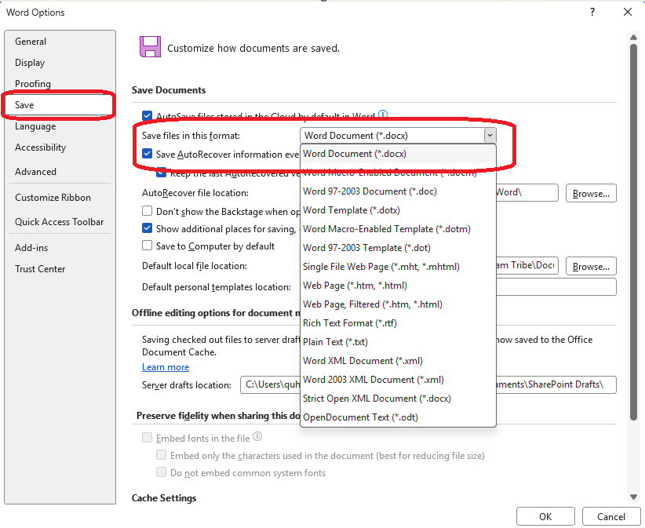The width and height of the screenshot is (645, 528).
Task: Check Embed only the characters used option
Action: click(x=162, y=455)
